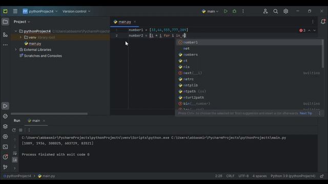Expand the venv folder

coord(20,37)
